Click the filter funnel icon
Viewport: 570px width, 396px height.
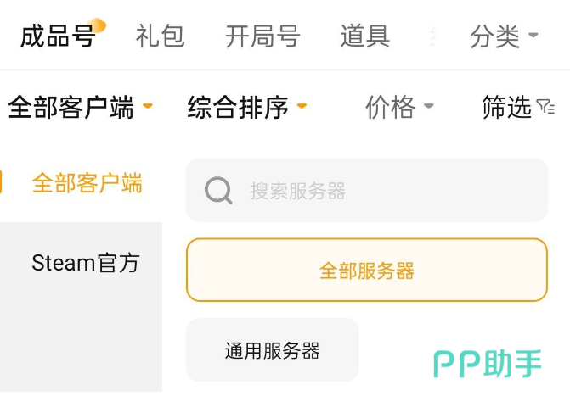point(545,107)
